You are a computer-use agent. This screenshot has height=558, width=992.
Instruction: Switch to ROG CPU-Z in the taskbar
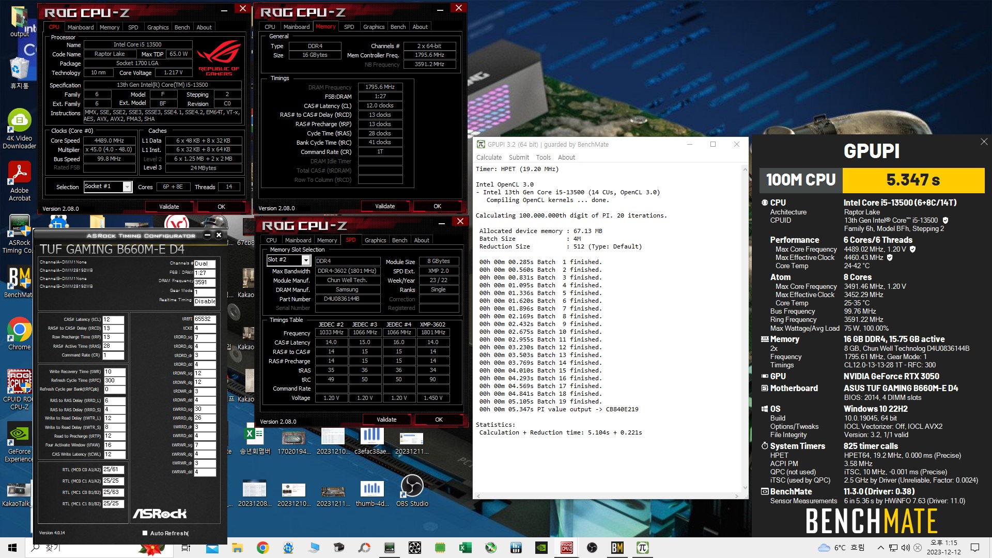coord(566,548)
